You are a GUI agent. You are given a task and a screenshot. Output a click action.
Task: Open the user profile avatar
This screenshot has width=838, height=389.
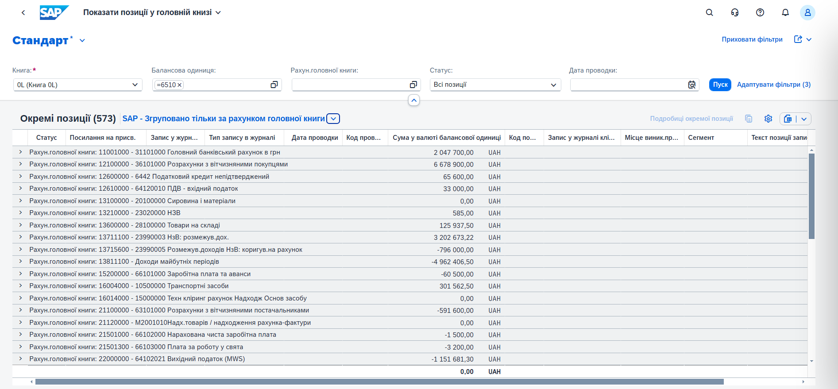click(x=807, y=12)
